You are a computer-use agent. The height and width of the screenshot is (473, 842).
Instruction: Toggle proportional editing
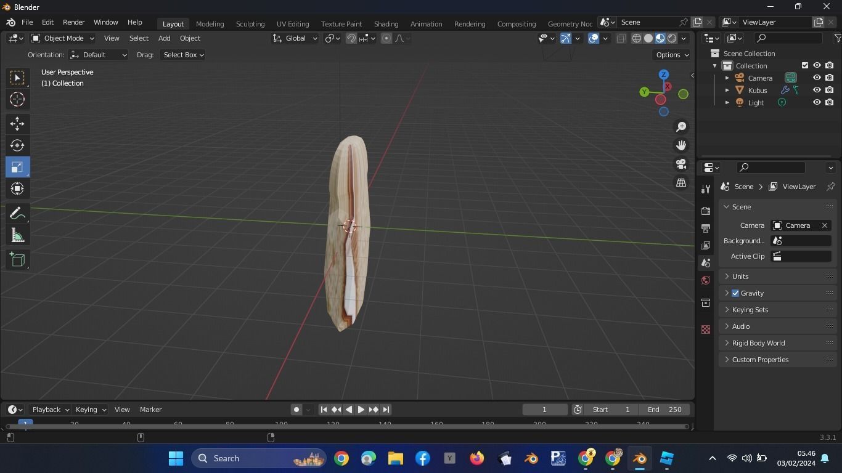click(386, 38)
